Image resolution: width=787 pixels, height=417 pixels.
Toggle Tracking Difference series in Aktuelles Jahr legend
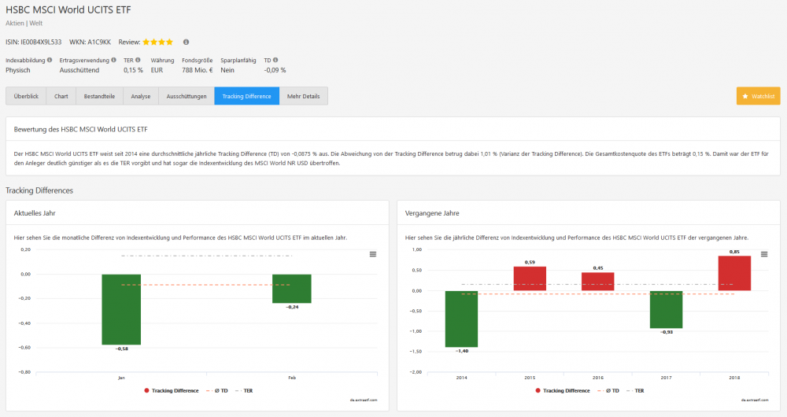(x=172, y=390)
